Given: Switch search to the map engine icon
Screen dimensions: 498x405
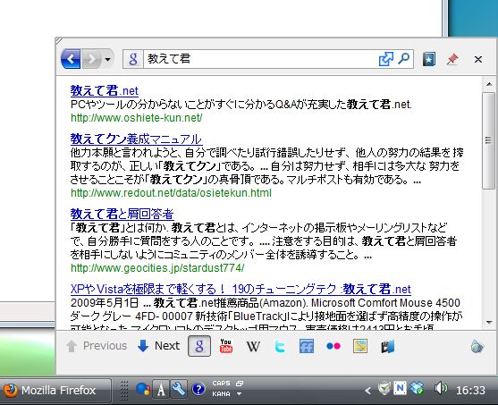Looking at the screenshot, I should (x=360, y=346).
